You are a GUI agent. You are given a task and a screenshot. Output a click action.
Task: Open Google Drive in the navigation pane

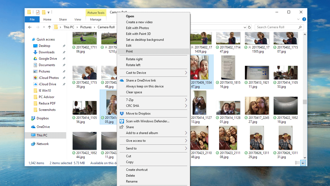click(x=45, y=59)
